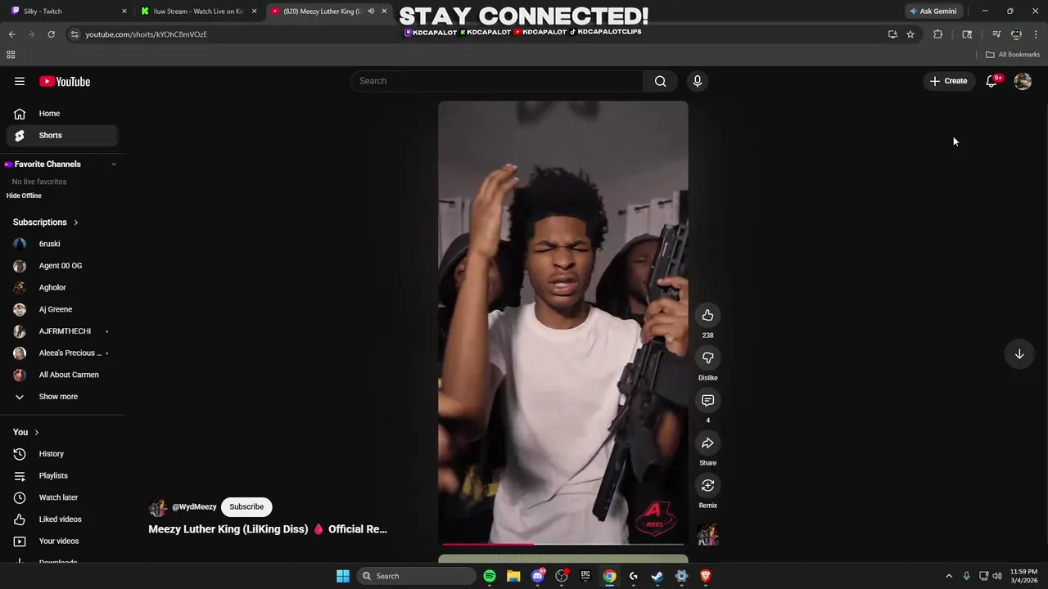
Task: Open YouTube notifications bell
Action: point(992,81)
